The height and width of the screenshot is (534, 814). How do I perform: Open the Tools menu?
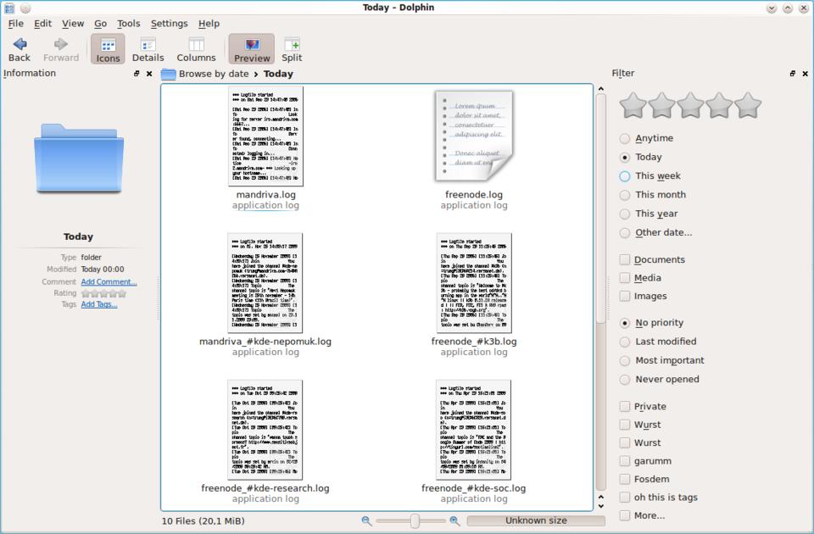129,24
